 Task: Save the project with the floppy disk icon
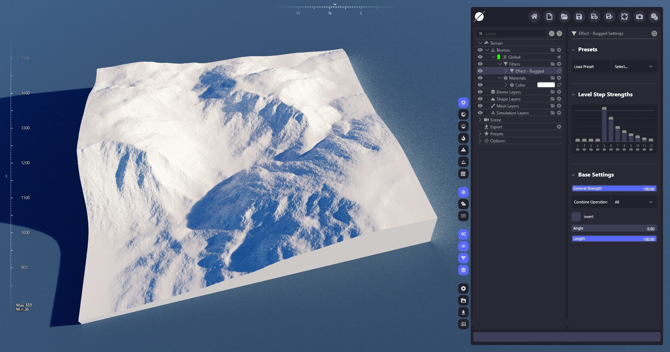pos(579,16)
